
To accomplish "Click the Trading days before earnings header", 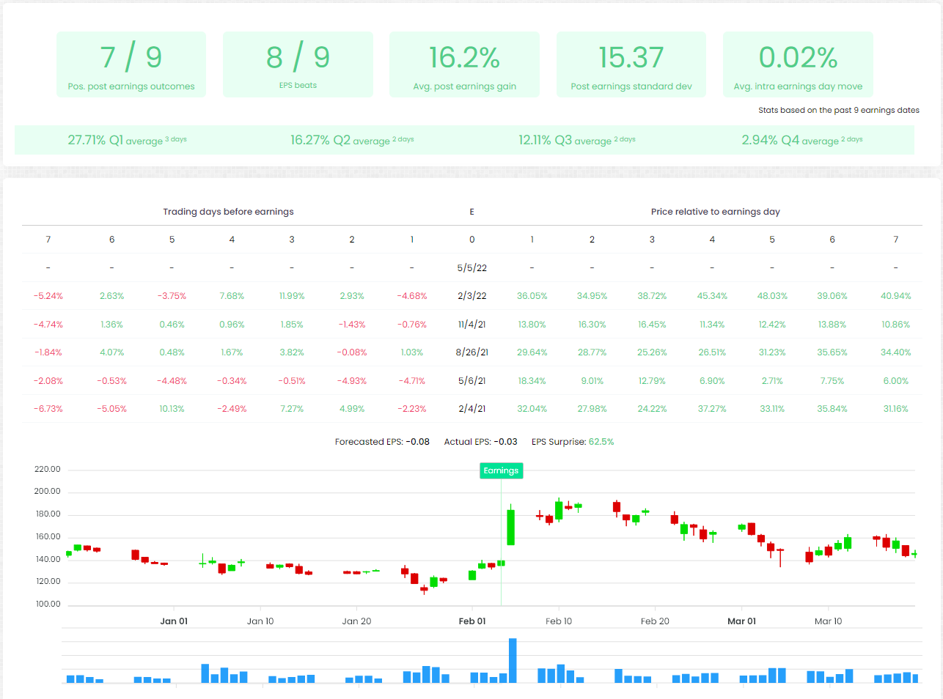I will [228, 212].
